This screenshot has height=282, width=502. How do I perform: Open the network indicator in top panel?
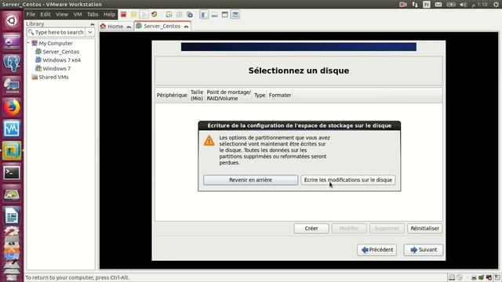[x=415, y=5]
